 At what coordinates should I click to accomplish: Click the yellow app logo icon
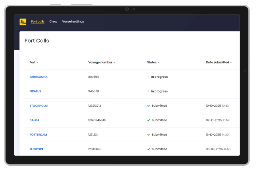23,22
